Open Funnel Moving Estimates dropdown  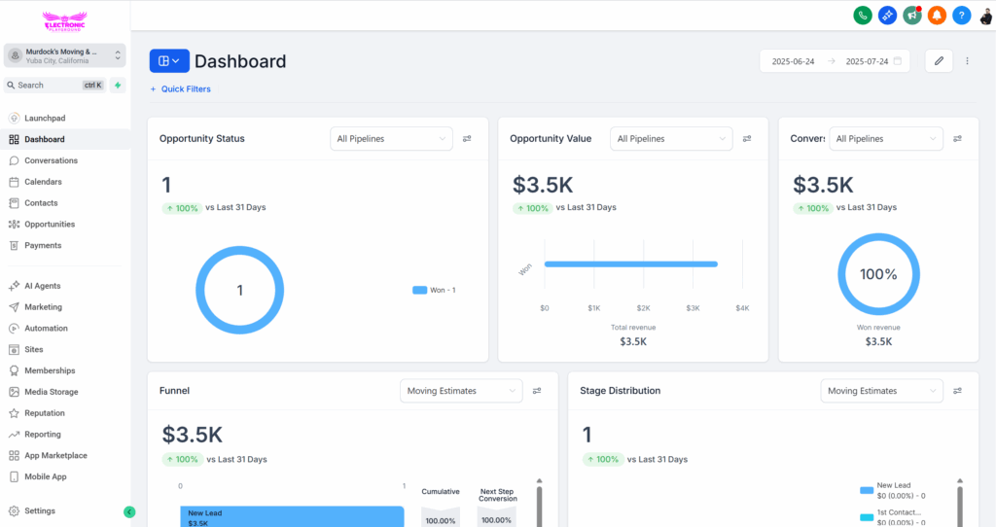coord(461,391)
